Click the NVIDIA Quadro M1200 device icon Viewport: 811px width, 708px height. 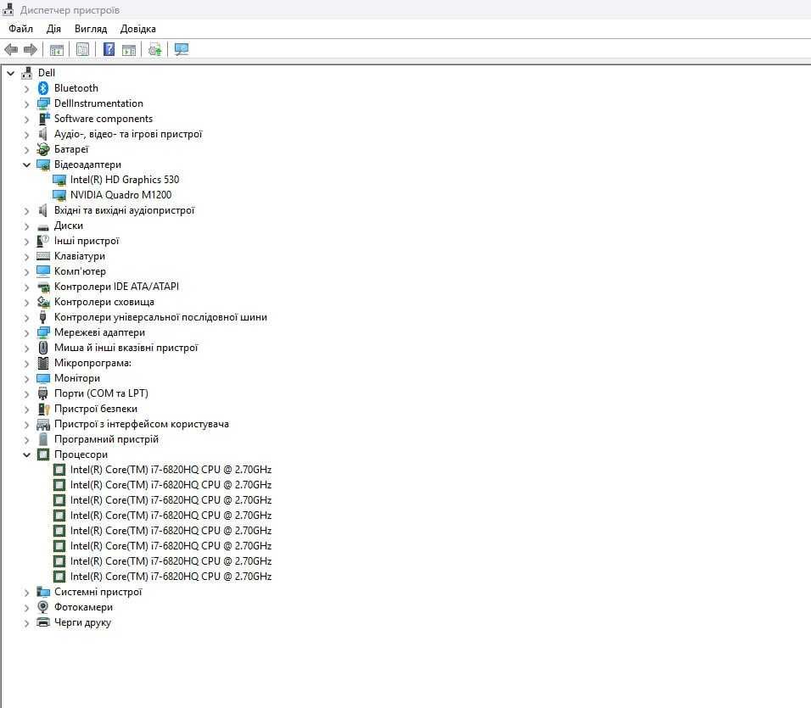(59, 195)
